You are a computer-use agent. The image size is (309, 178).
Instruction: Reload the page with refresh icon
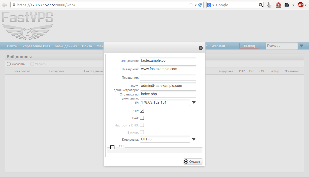[200, 5]
